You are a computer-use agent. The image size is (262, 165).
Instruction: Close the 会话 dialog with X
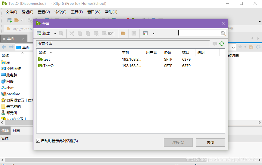tap(223, 23)
